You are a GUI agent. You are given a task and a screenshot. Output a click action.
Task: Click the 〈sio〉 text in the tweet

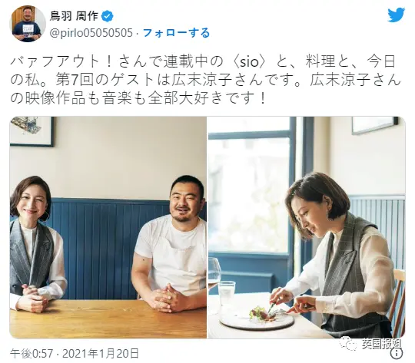[247, 62]
